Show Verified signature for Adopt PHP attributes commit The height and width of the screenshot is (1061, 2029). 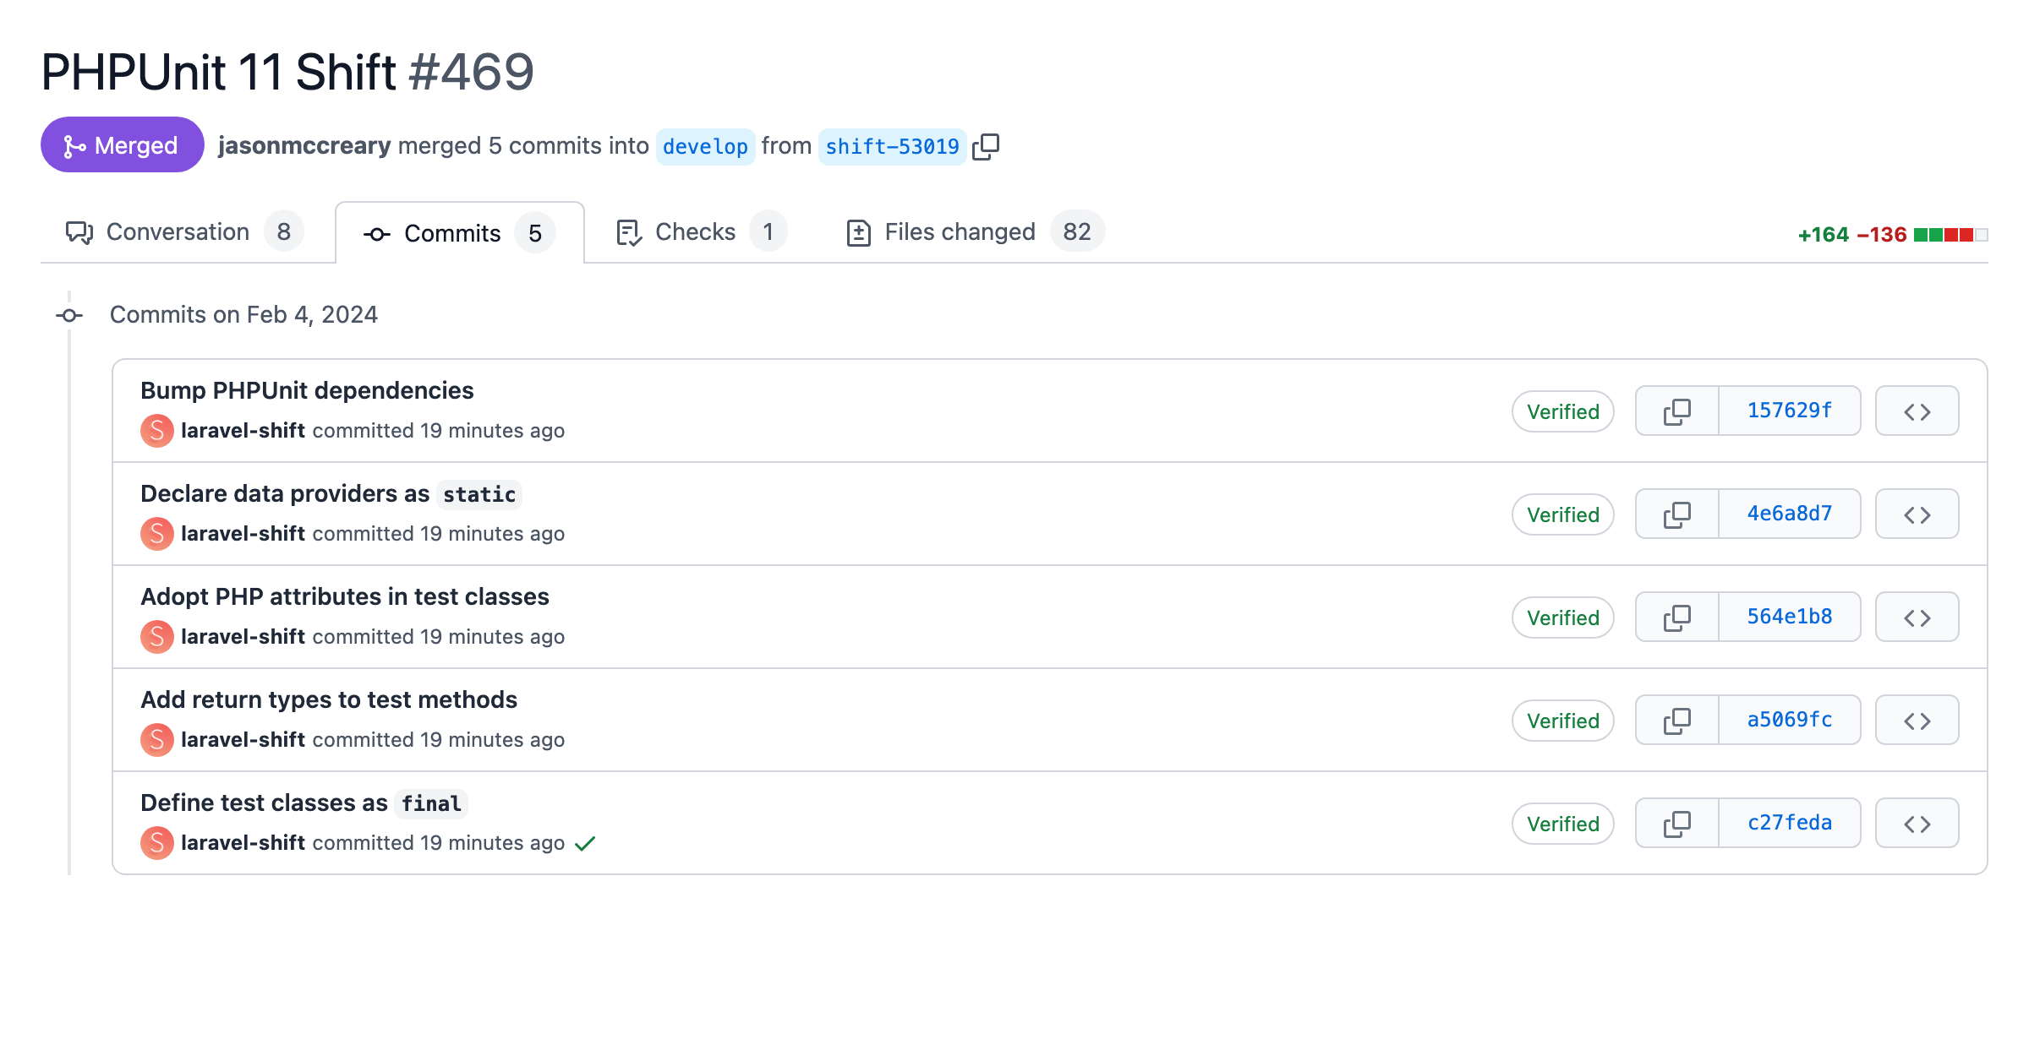pyautogui.click(x=1563, y=618)
